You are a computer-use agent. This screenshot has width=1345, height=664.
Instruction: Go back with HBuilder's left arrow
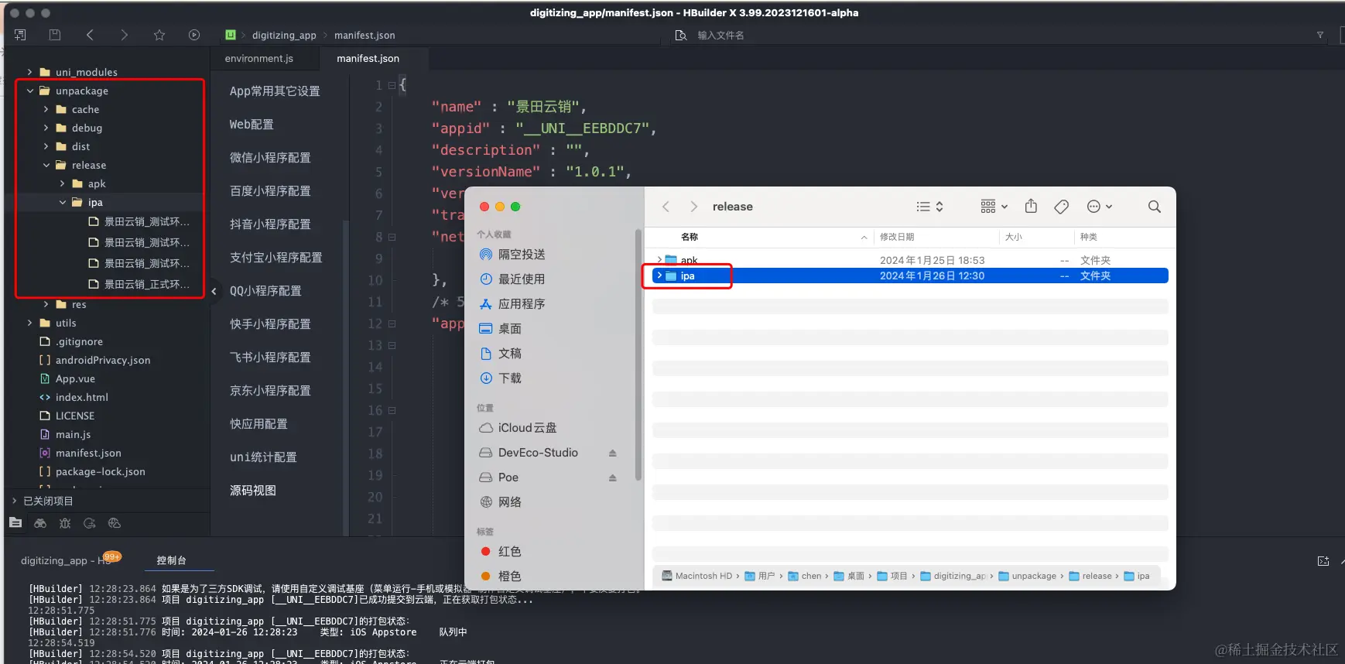(x=90, y=35)
